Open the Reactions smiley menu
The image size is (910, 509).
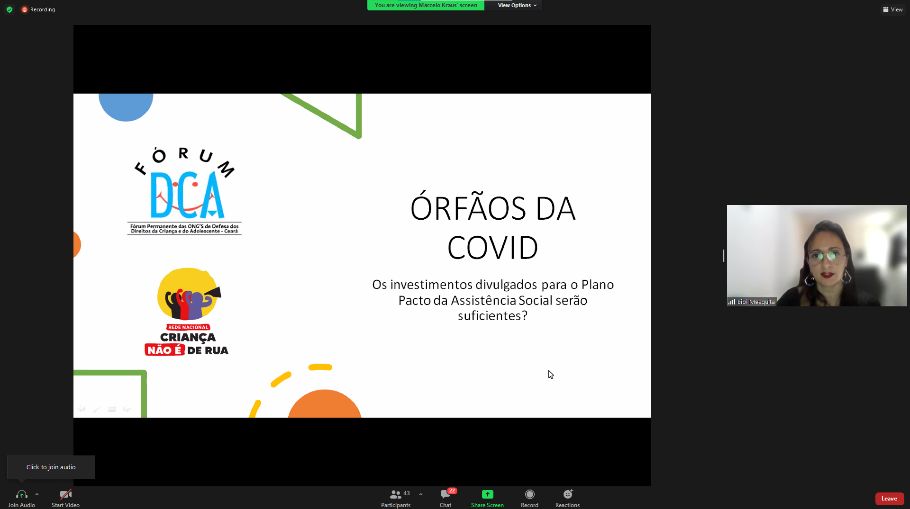[x=567, y=495]
